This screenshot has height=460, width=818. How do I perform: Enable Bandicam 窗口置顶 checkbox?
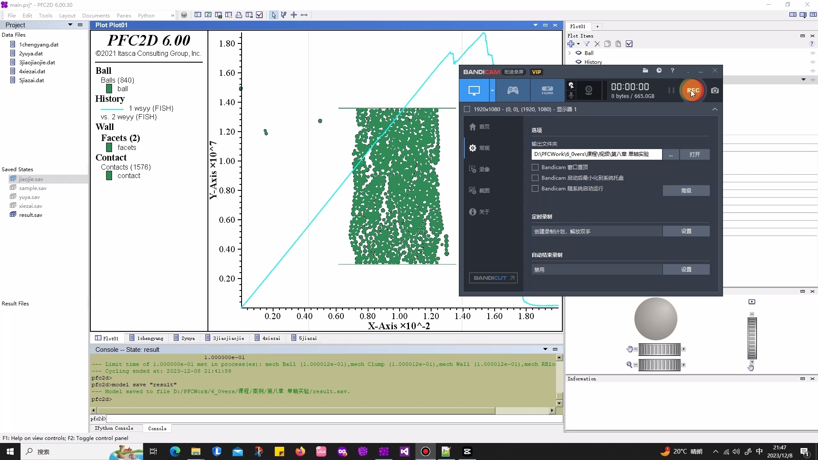[x=535, y=167]
